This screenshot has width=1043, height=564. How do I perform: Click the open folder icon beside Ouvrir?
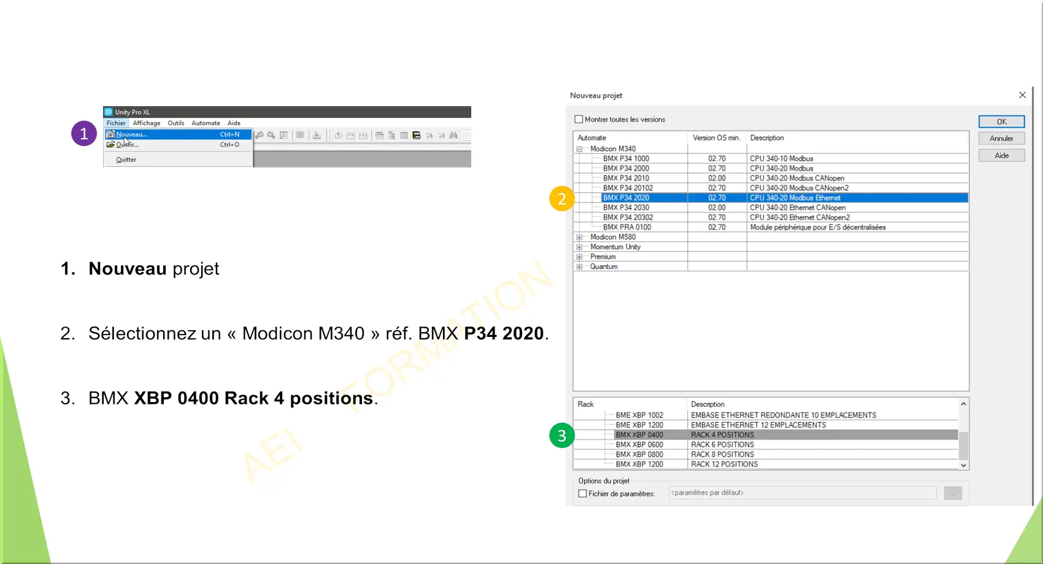(x=110, y=145)
